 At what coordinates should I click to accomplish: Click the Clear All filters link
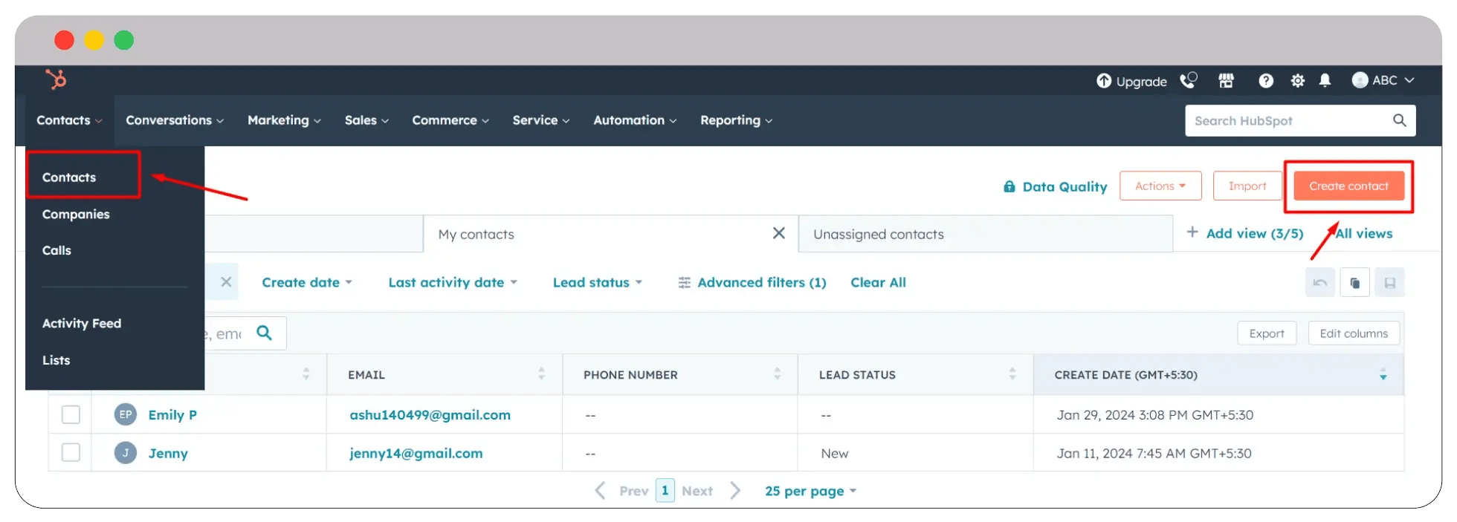pos(878,282)
